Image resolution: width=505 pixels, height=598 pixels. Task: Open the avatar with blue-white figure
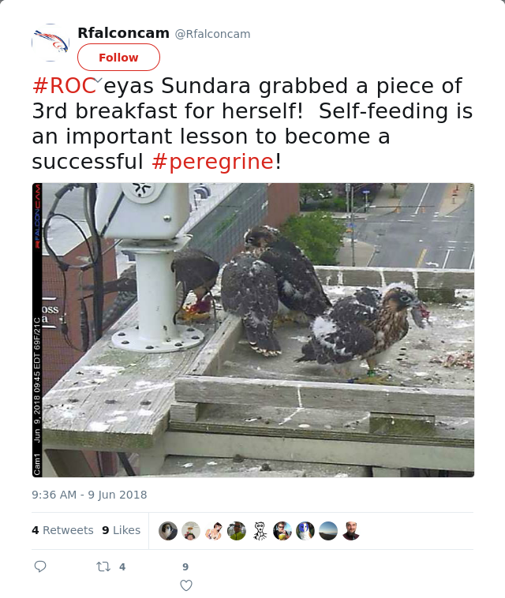click(x=305, y=531)
